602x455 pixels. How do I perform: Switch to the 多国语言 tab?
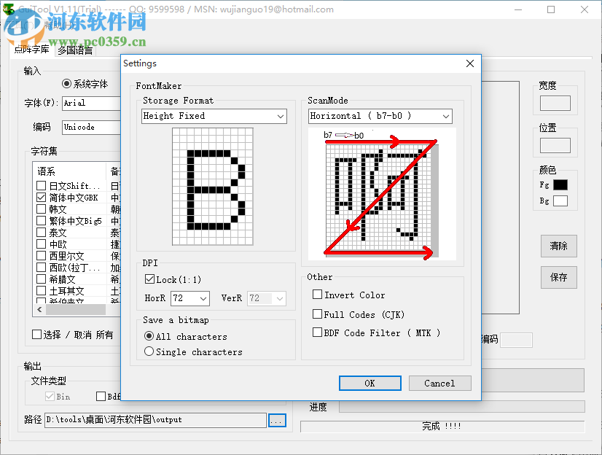(75, 50)
